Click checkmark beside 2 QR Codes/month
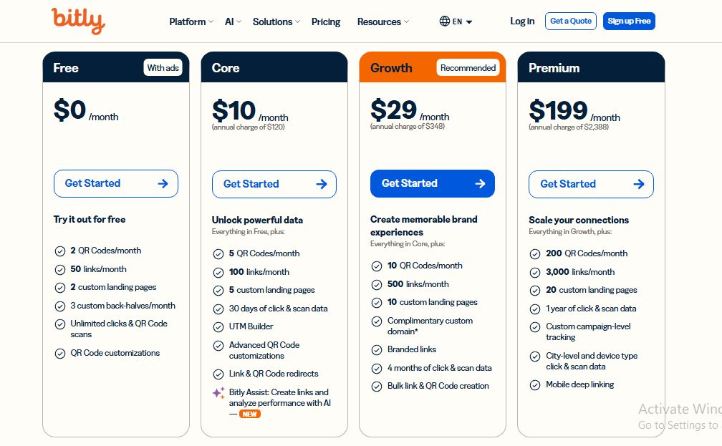Image resolution: width=722 pixels, height=446 pixels. [x=60, y=251]
